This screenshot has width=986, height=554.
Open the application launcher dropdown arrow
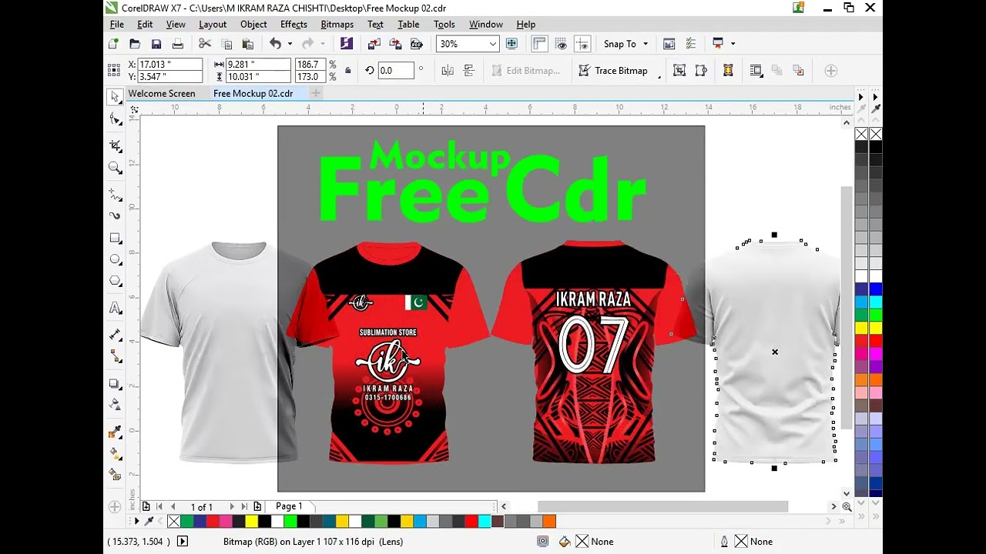733,44
